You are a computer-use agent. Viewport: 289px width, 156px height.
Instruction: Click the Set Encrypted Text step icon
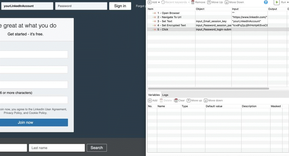point(154,25)
